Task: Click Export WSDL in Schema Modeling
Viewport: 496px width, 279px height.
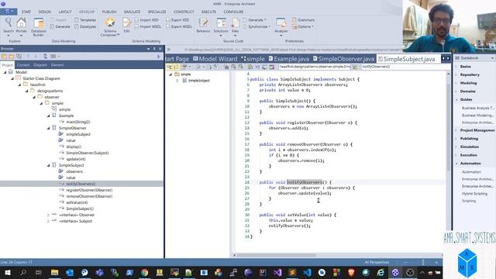Action: click(179, 26)
